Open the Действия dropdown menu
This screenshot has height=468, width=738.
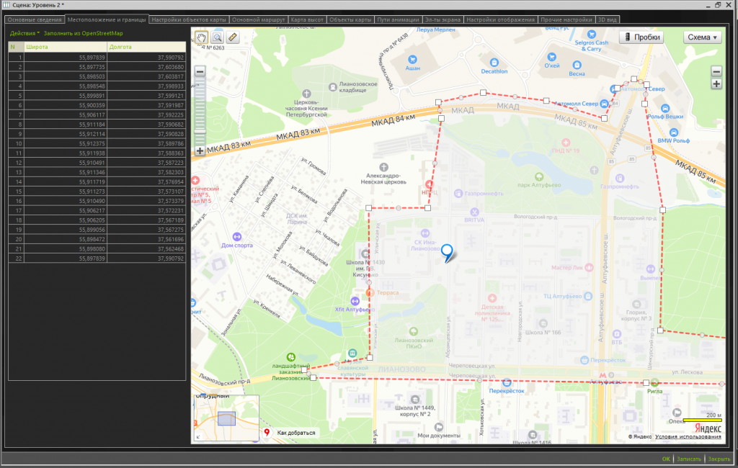25,33
